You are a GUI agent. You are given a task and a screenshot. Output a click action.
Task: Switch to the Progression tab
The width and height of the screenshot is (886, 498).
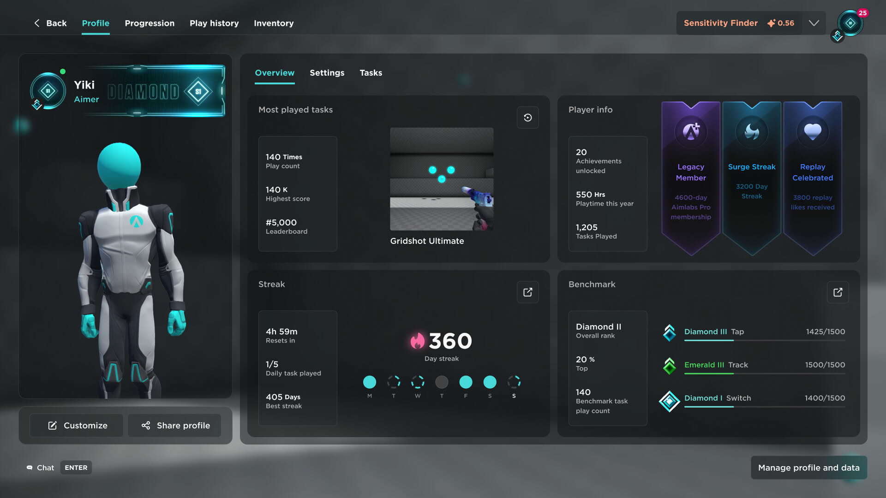pos(150,23)
